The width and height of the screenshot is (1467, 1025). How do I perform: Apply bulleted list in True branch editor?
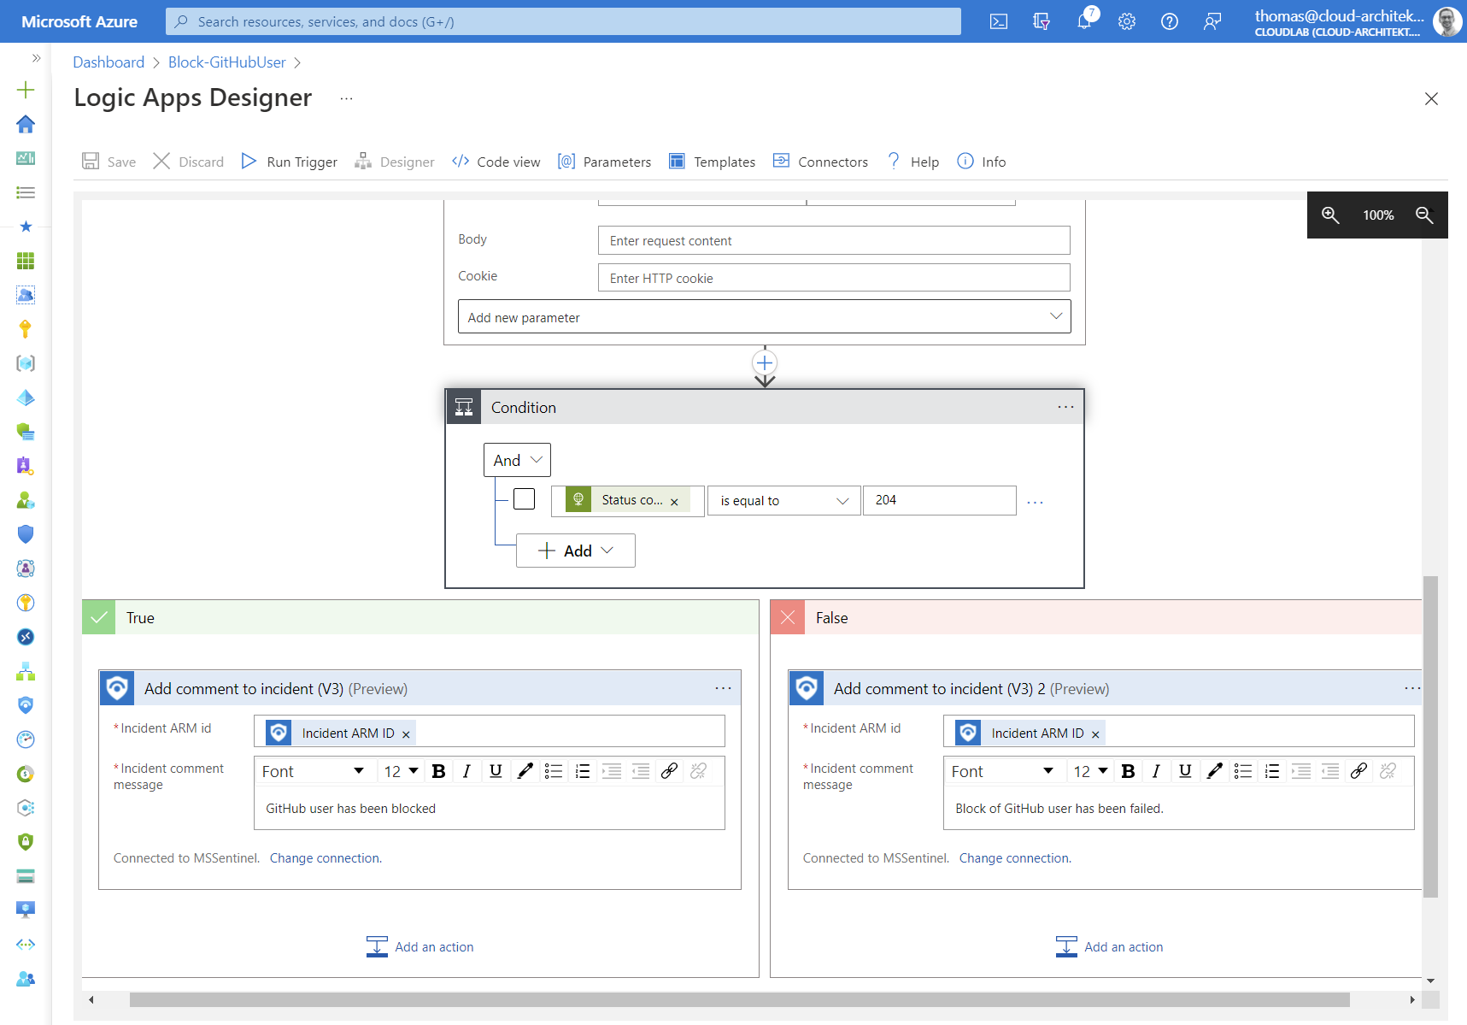click(554, 771)
